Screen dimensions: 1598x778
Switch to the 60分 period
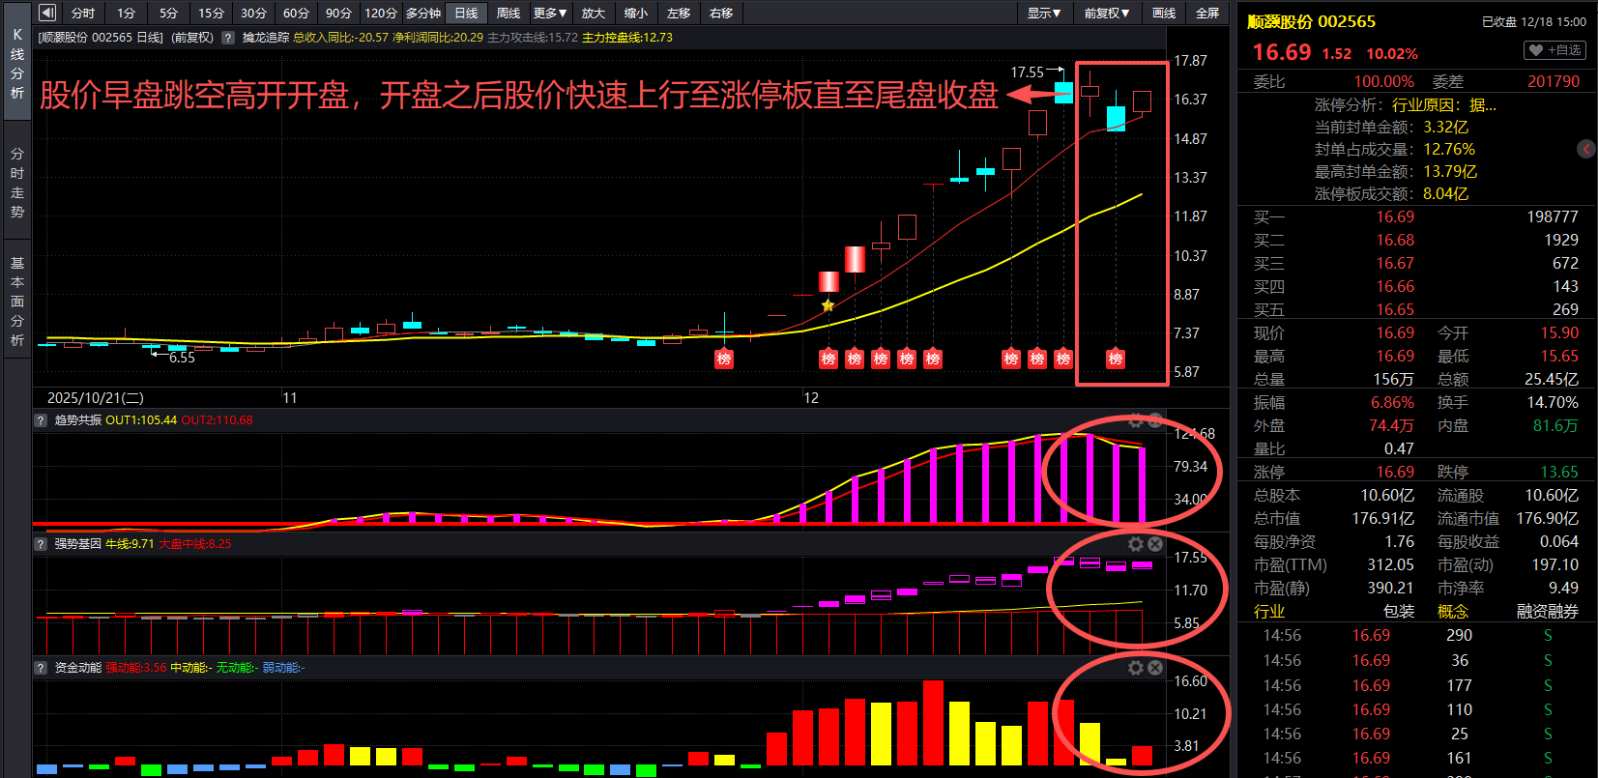tap(296, 13)
